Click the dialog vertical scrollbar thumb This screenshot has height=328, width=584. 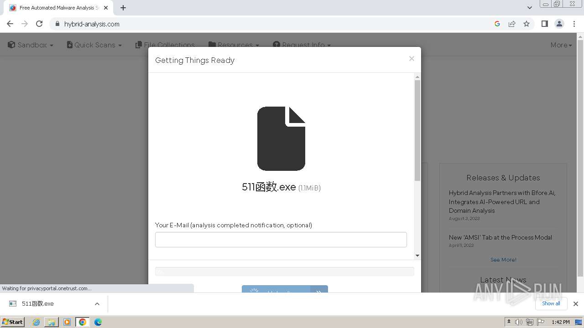[417, 130]
